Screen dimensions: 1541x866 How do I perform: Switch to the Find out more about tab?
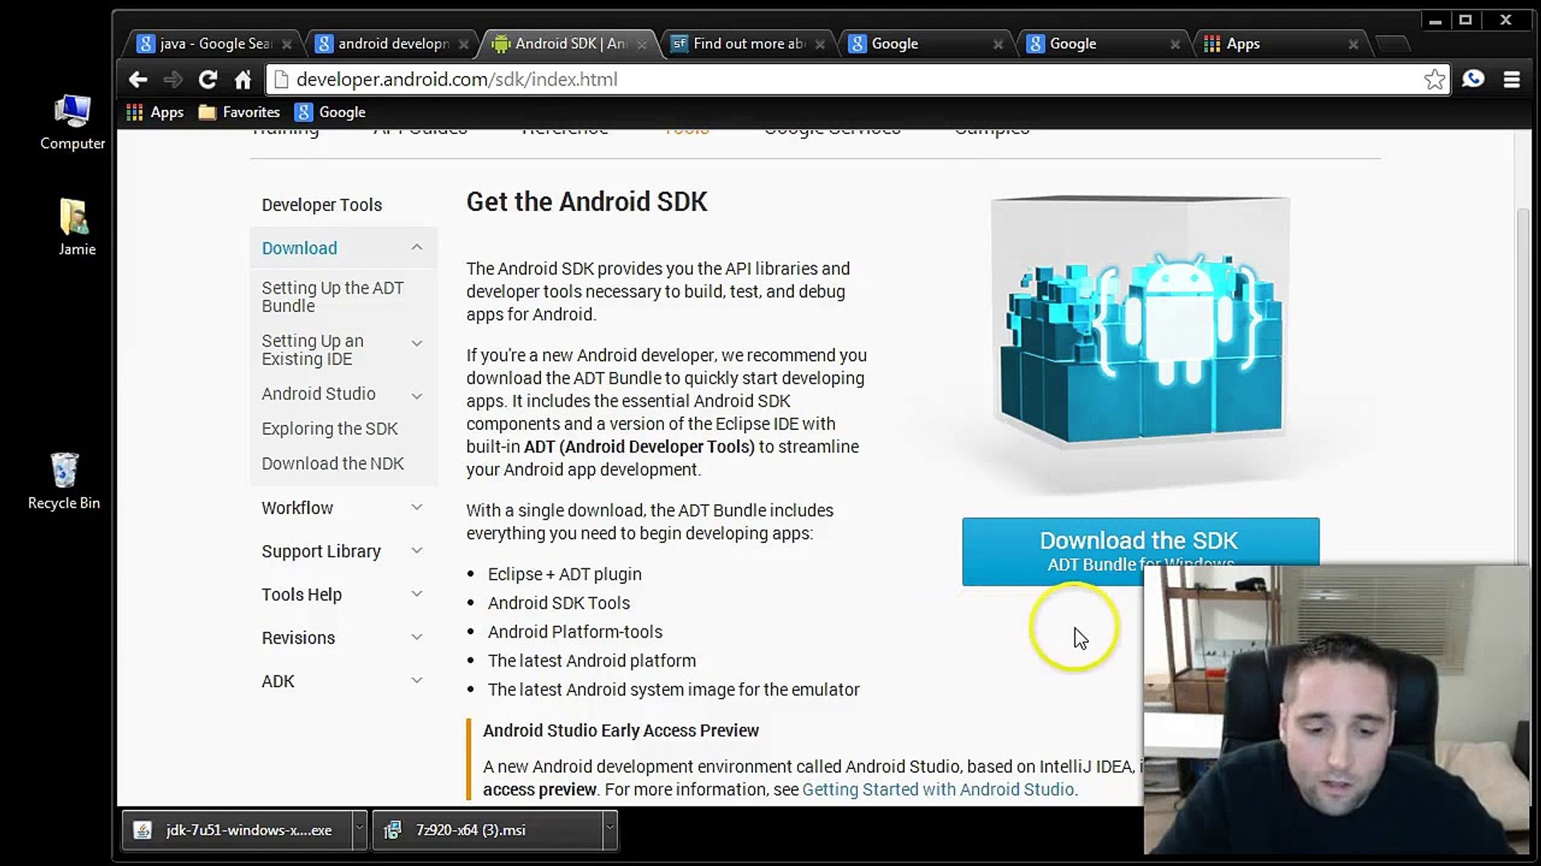click(746, 44)
